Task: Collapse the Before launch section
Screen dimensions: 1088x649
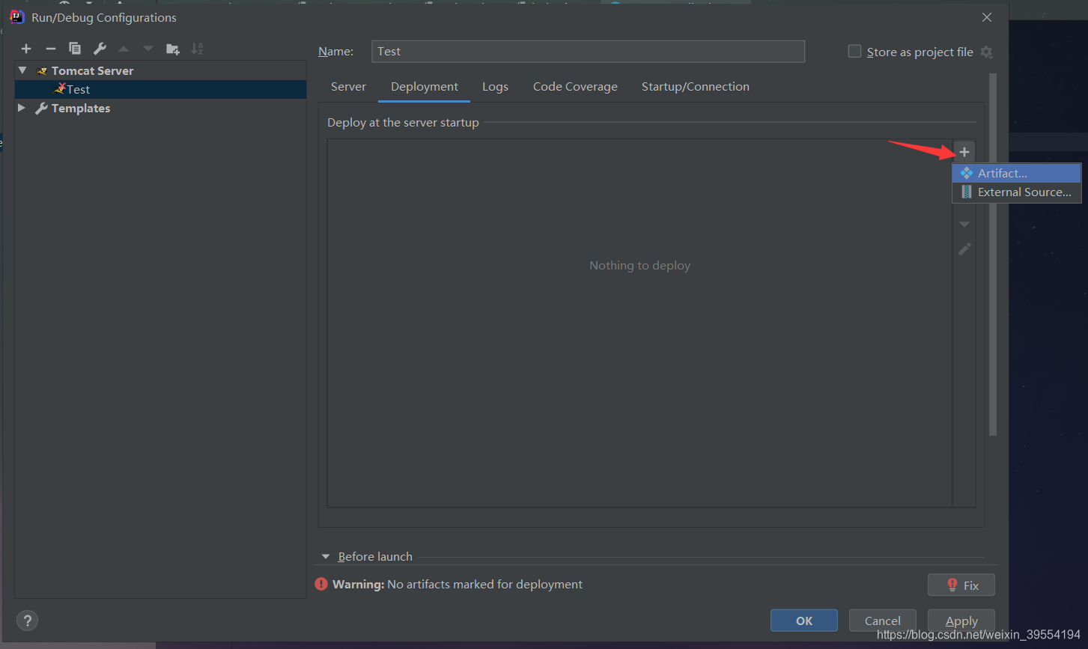Action: (x=326, y=557)
